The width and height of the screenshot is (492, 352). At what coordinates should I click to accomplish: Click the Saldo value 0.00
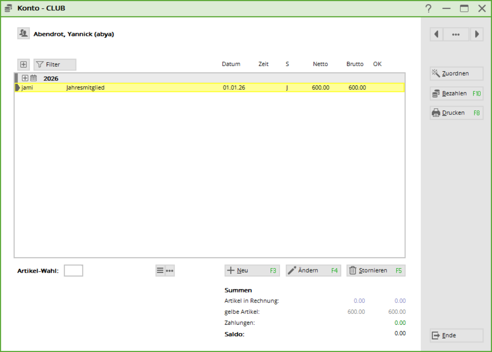(400, 333)
